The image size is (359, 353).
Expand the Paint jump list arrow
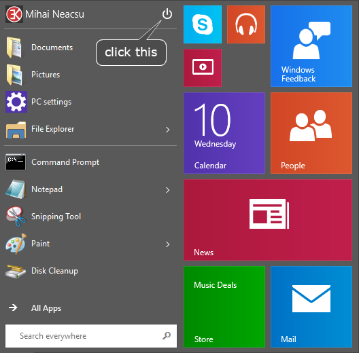point(168,244)
